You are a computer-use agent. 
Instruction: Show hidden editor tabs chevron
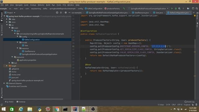194,12
